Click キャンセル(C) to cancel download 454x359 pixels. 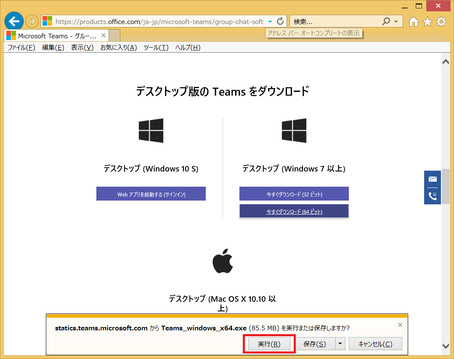click(x=375, y=344)
